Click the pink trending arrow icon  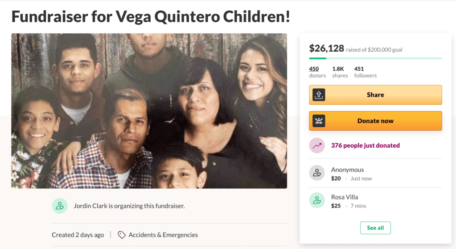pos(317,145)
